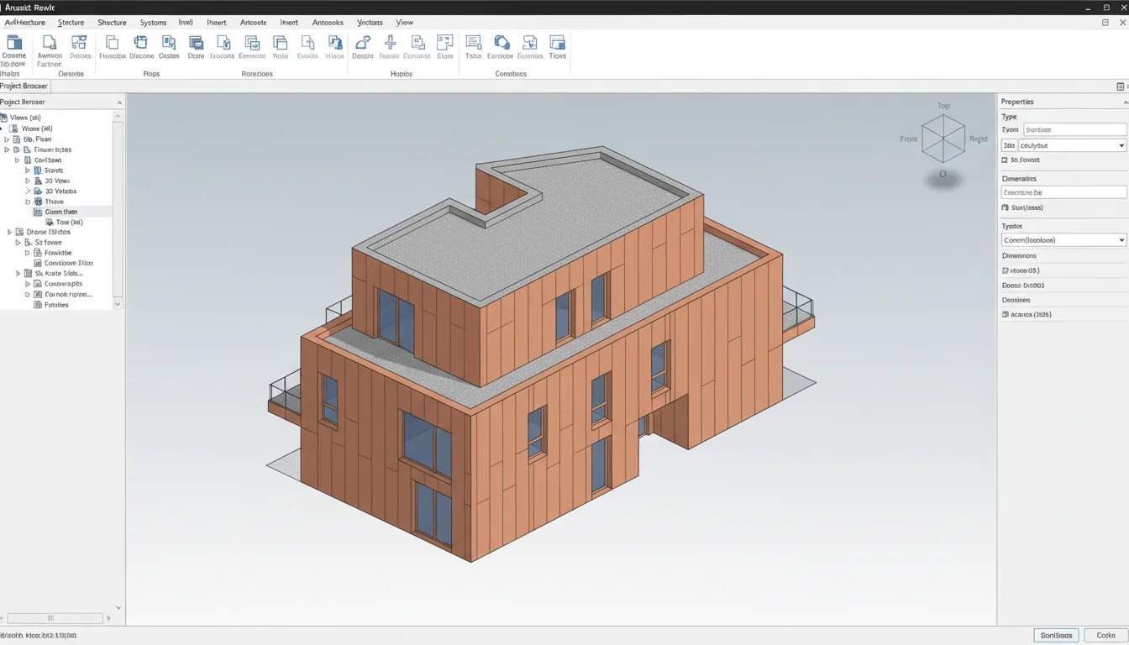Toggle the checkbox property under the Type section
This screenshot has width=1129, height=645.
tap(1005, 160)
